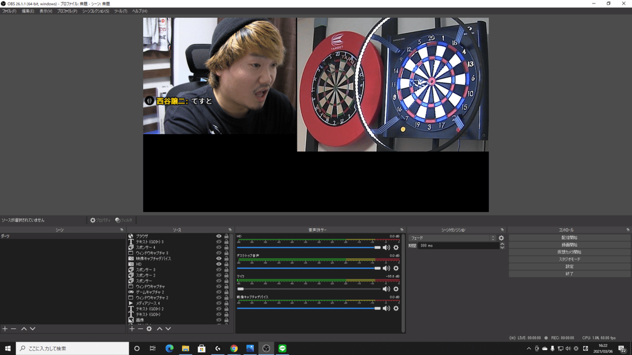632x355 pixels.
Task: Add a new scene with the plus icon
Action: coord(5,329)
